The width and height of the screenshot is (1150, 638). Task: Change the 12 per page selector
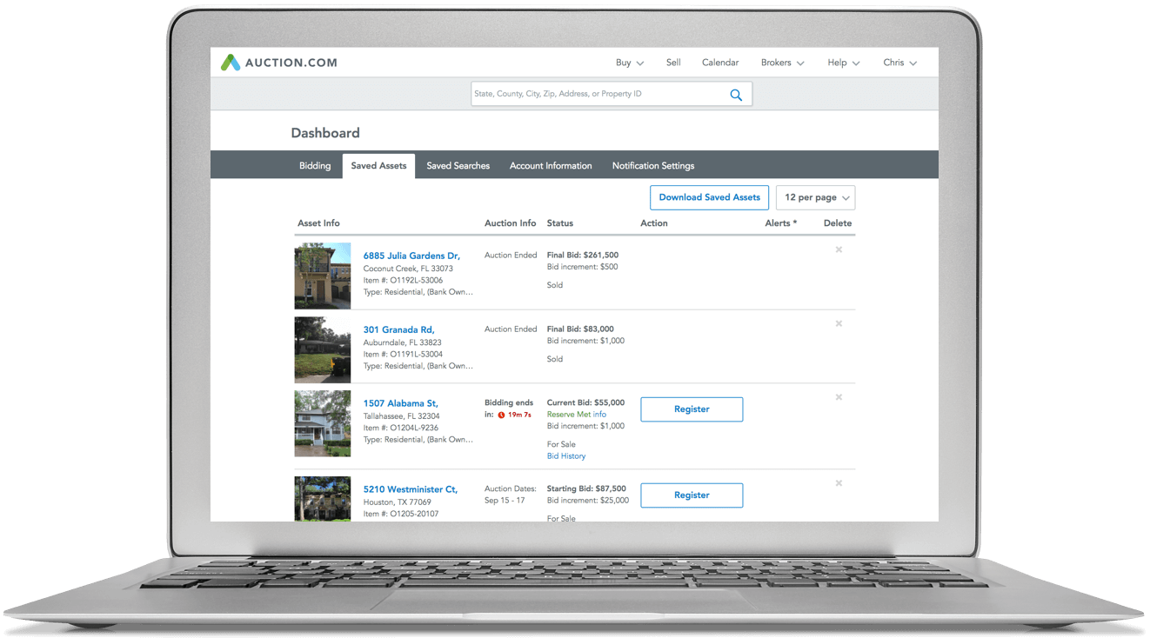815,197
